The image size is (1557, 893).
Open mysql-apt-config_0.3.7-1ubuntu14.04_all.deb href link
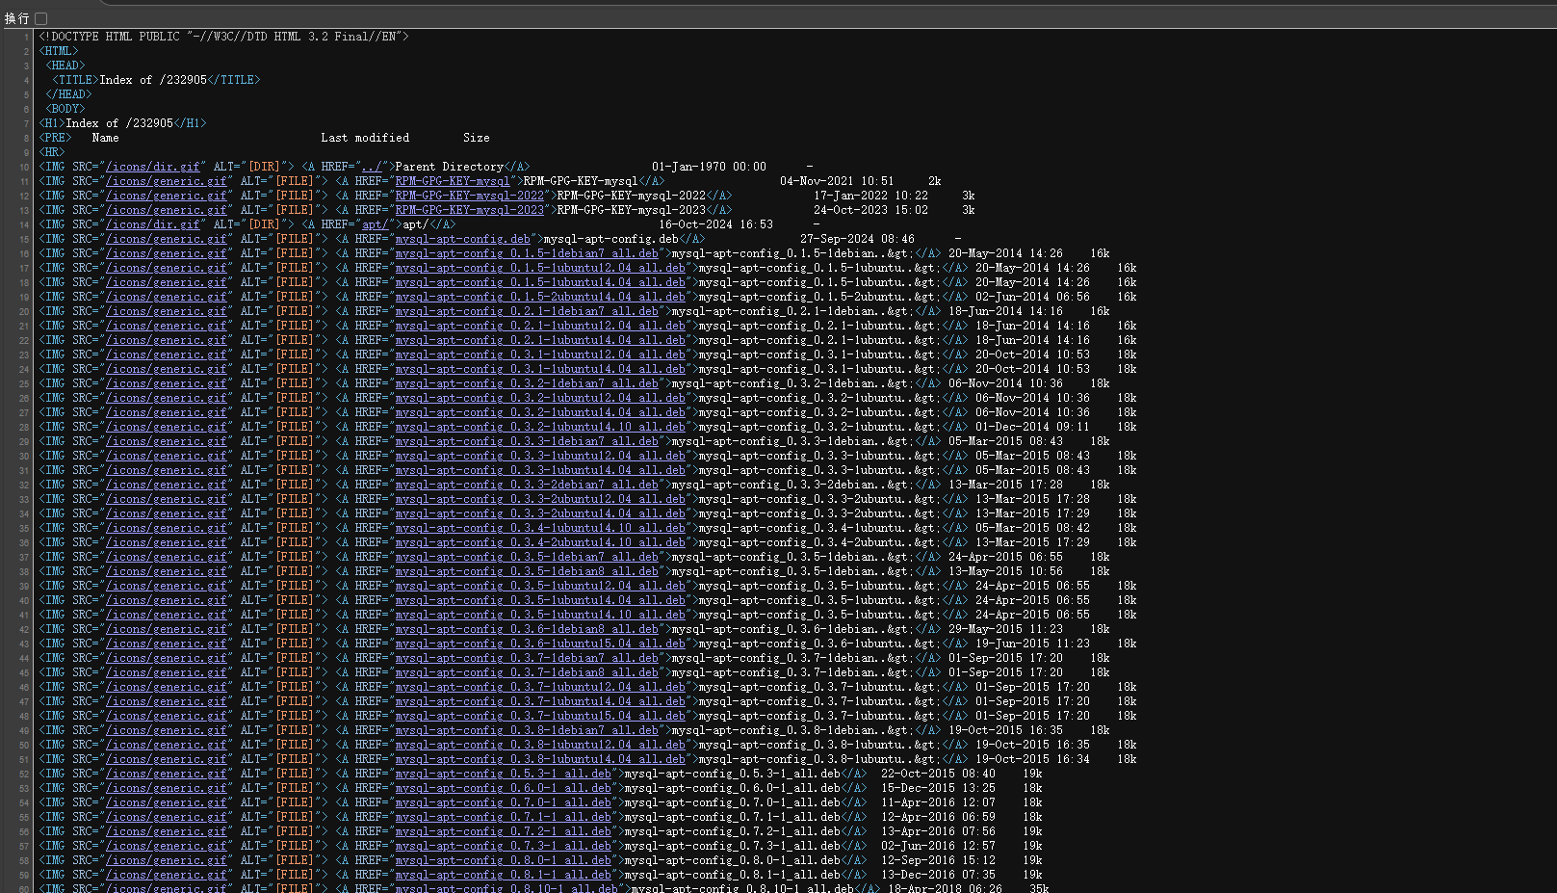540,701
